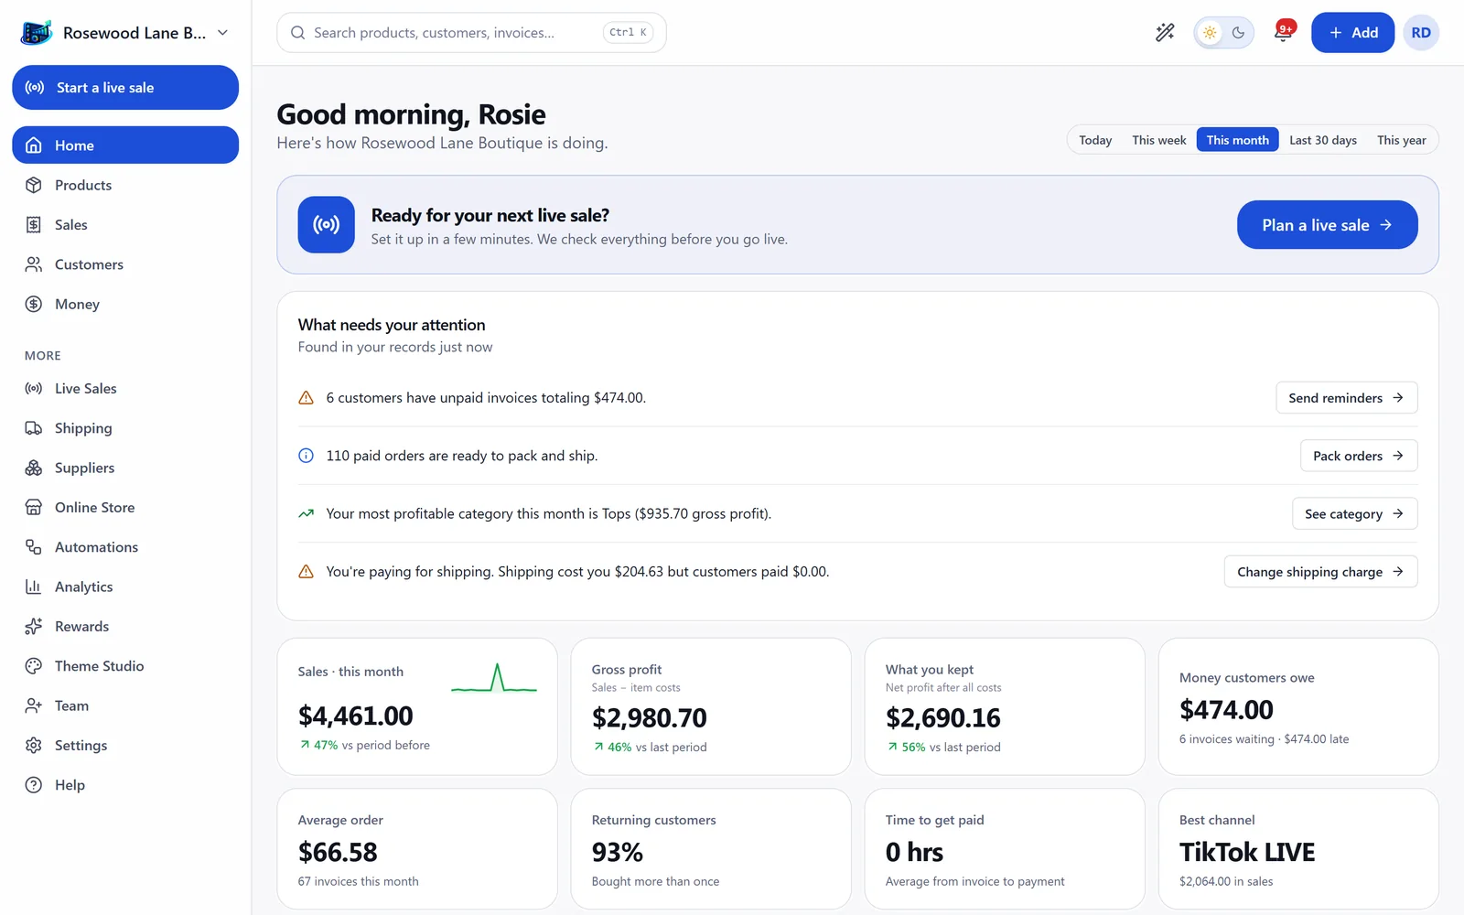Select the Today period tab

tap(1095, 140)
